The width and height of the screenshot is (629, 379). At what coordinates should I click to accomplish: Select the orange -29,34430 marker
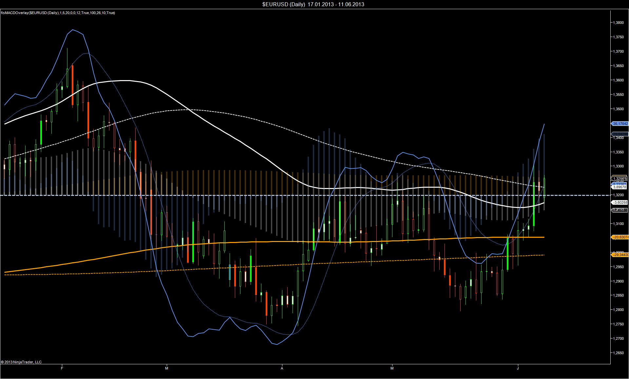[620, 254]
